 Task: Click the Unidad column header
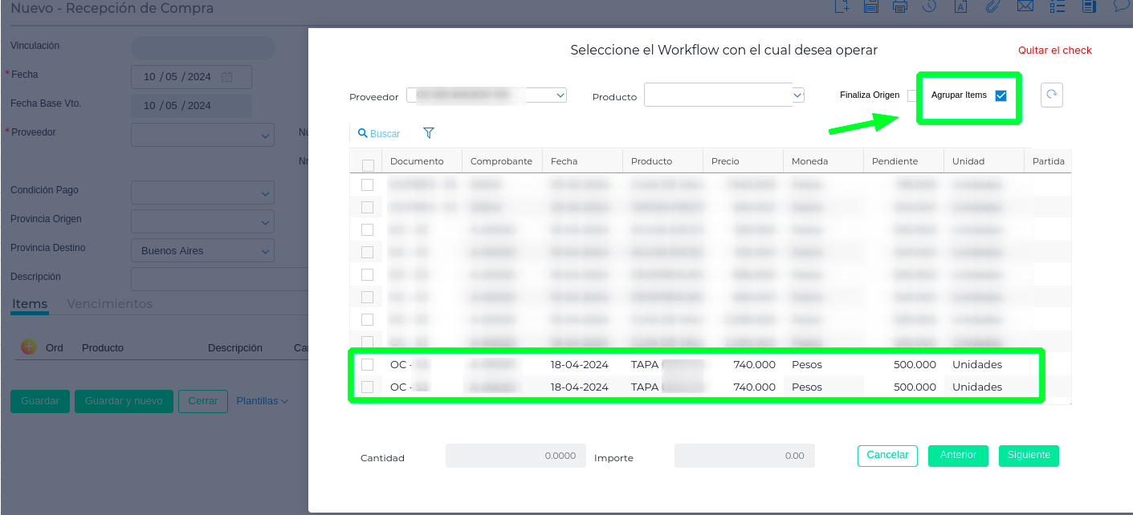coord(984,161)
